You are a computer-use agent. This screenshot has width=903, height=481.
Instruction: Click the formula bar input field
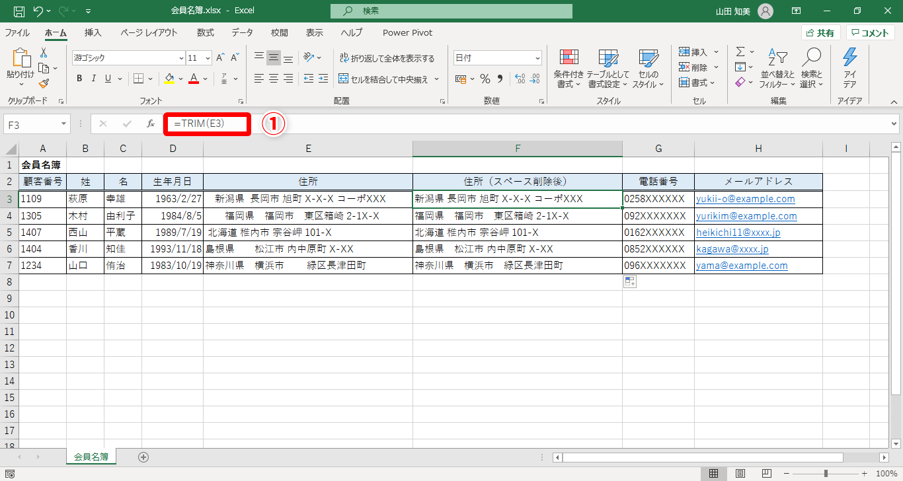pos(530,124)
